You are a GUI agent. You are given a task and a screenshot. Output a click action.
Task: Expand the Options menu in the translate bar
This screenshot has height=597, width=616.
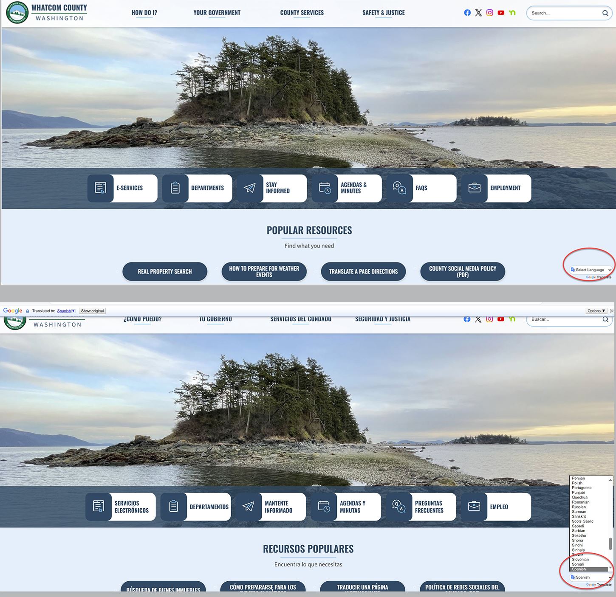click(x=596, y=311)
